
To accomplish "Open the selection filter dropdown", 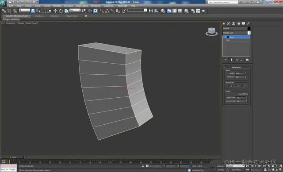I will [x=24, y=10].
